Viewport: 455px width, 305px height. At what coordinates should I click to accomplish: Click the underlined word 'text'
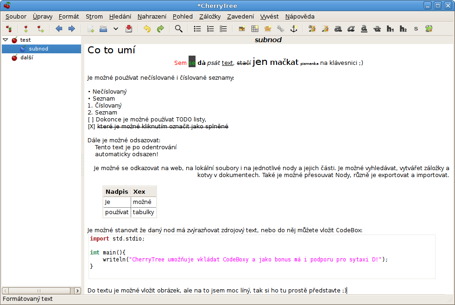pyautogui.click(x=227, y=63)
